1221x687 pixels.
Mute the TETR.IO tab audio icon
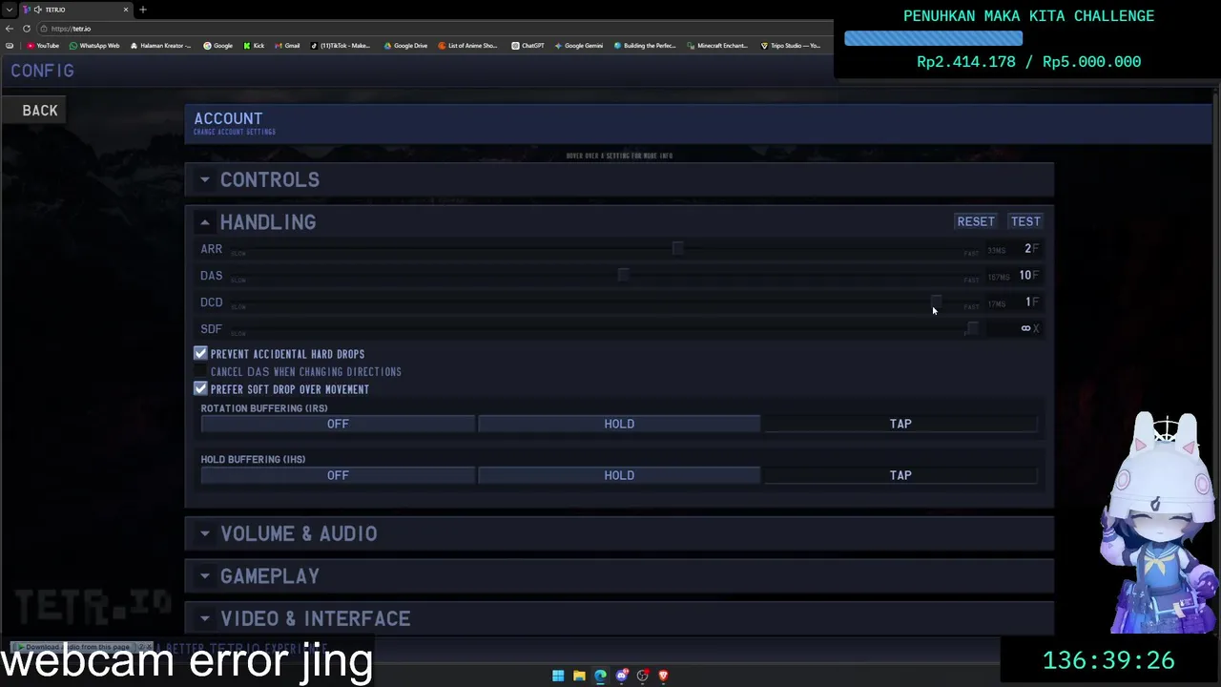click(38, 10)
